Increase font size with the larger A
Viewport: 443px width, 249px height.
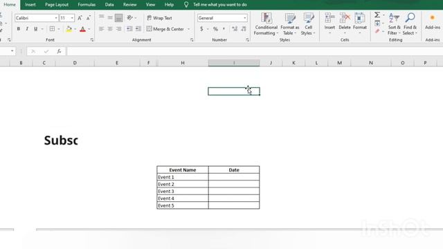(80, 18)
